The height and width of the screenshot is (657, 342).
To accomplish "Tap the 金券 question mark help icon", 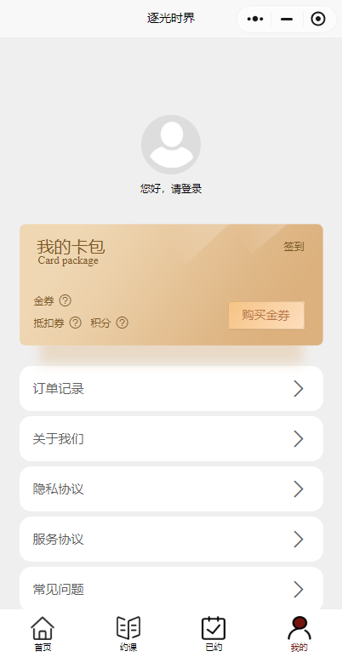I will coord(65,300).
